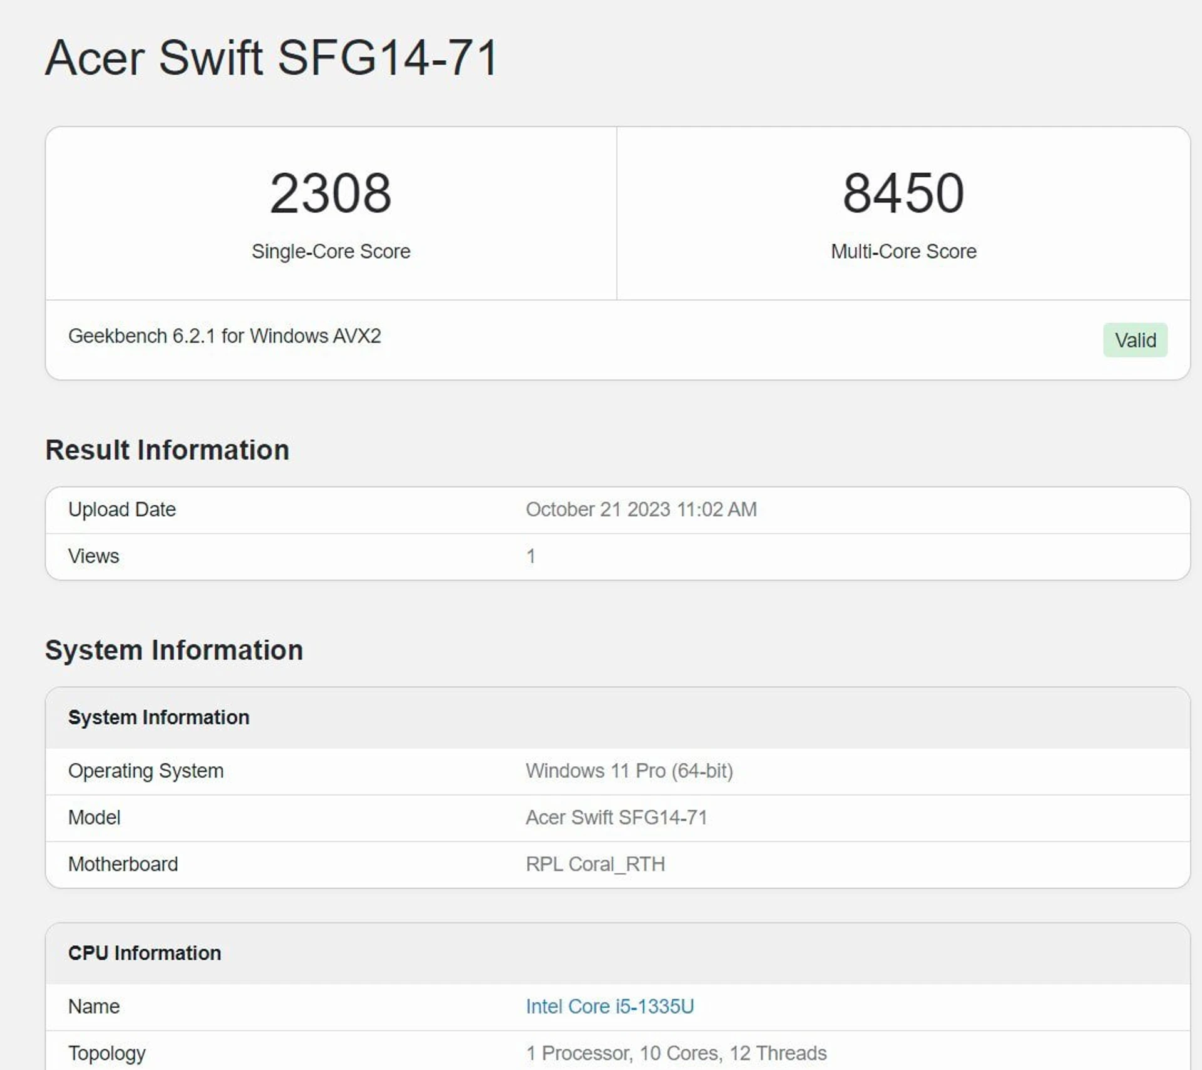
Task: Click the Model row label
Action: point(94,817)
